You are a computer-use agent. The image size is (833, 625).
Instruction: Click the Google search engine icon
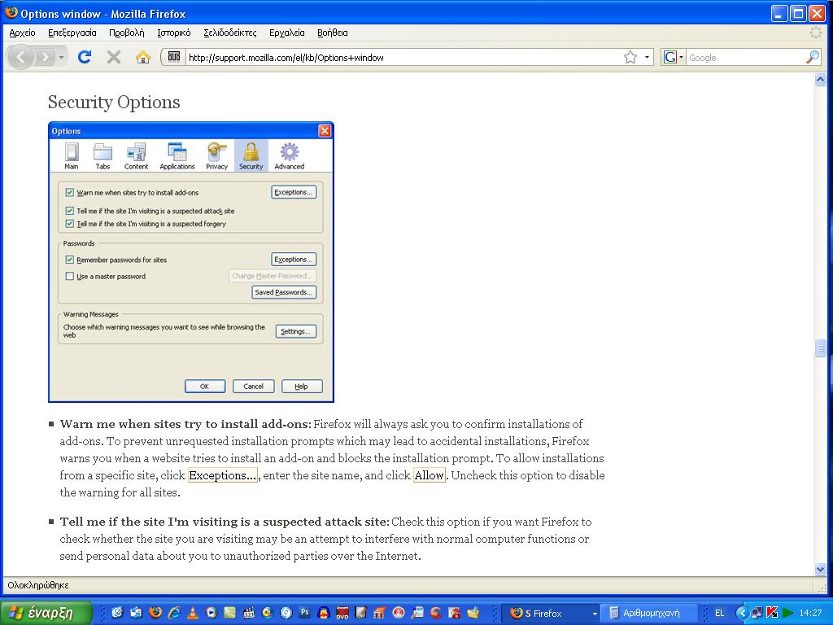(670, 58)
